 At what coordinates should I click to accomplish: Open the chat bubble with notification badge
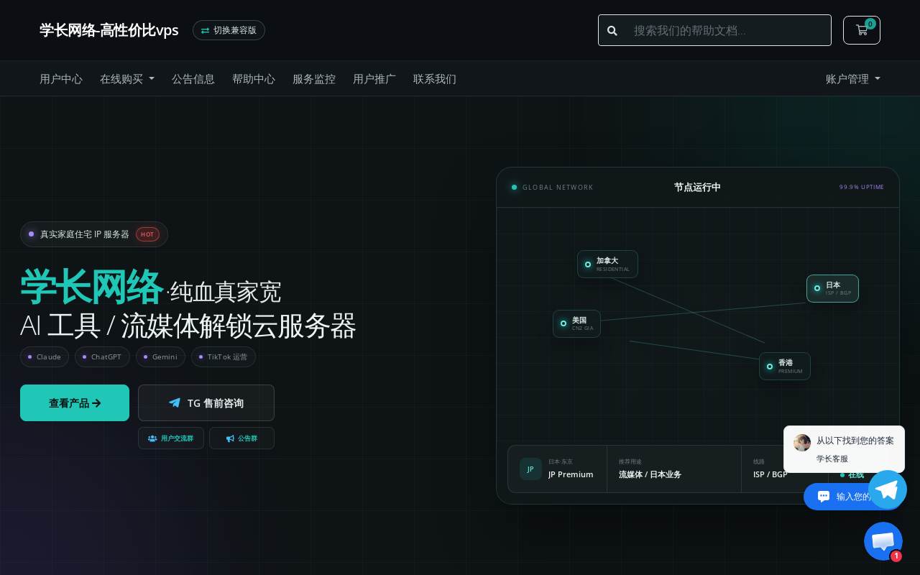[883, 541]
